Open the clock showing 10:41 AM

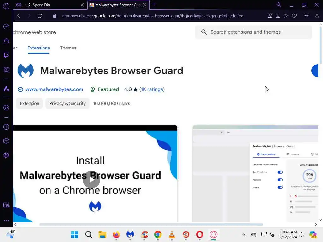288,234
